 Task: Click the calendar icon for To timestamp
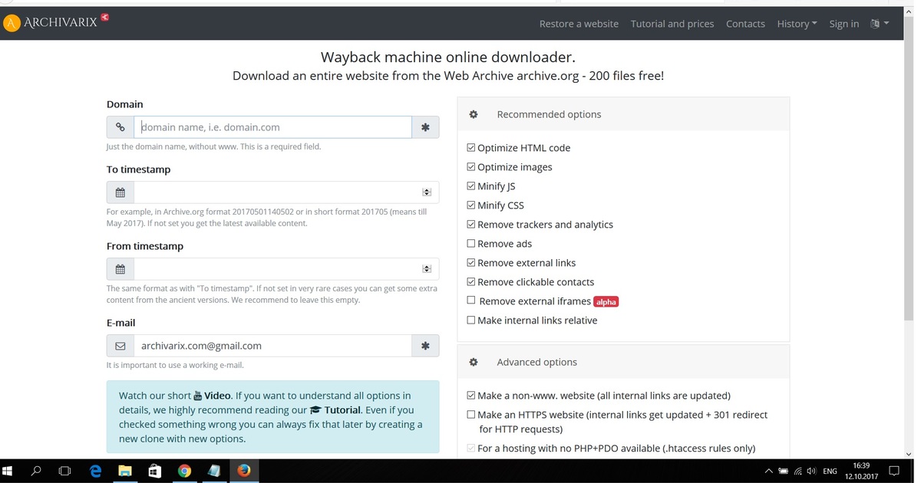click(120, 192)
